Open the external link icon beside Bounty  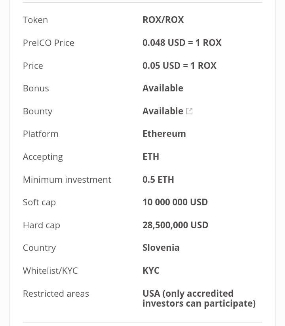pos(189,111)
